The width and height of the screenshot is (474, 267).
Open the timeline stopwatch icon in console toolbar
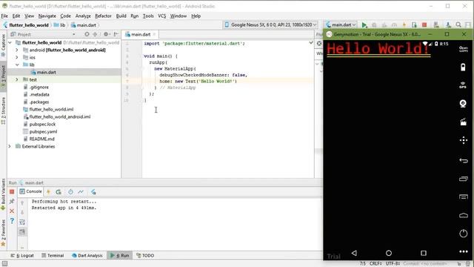[x=70, y=191]
